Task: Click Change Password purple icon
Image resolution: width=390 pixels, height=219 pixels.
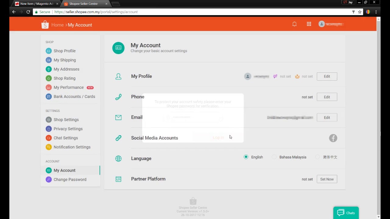Action: point(48,179)
